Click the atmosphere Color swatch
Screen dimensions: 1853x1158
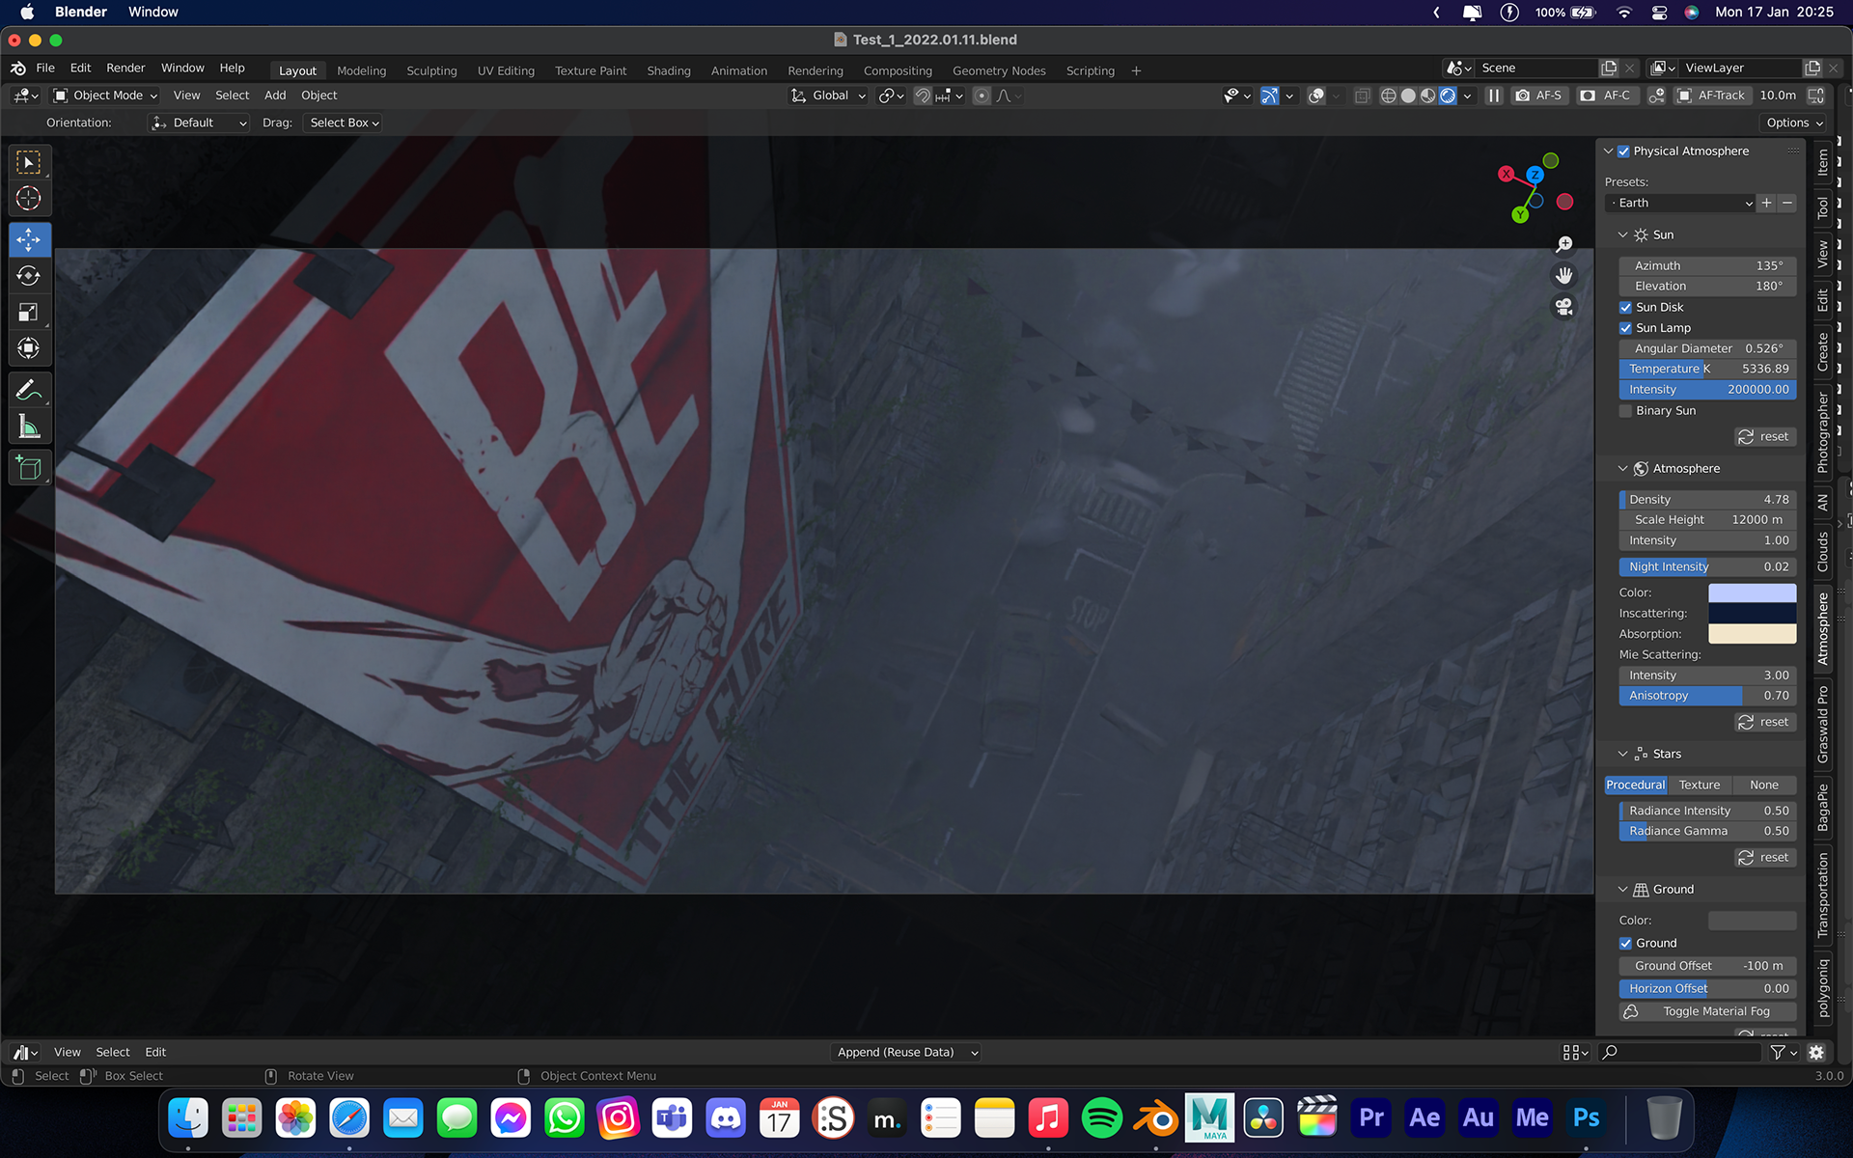(x=1752, y=593)
